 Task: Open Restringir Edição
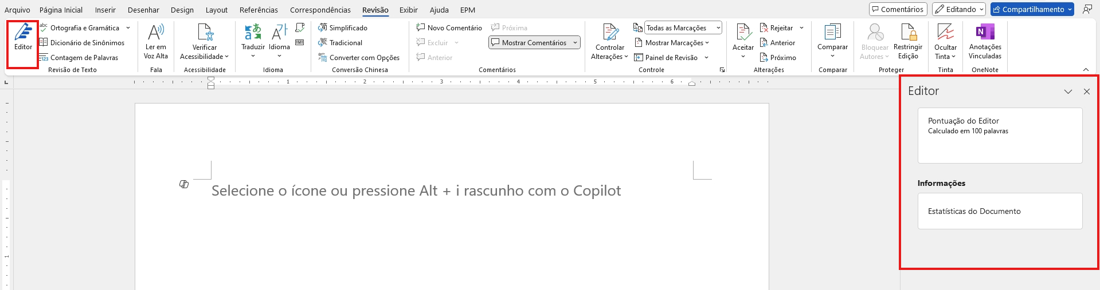tap(908, 41)
